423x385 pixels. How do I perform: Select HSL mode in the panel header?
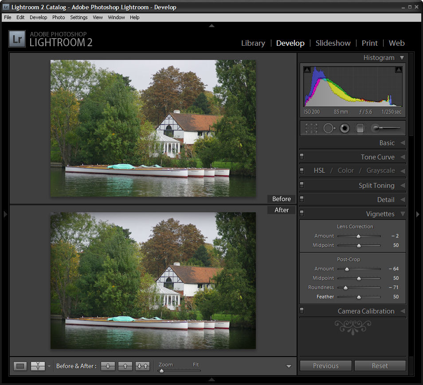pos(319,171)
